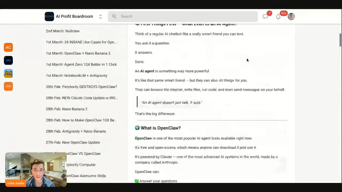
Task: Click the globe emoji beside 'What is OpenClaw?'
Action: (137, 128)
